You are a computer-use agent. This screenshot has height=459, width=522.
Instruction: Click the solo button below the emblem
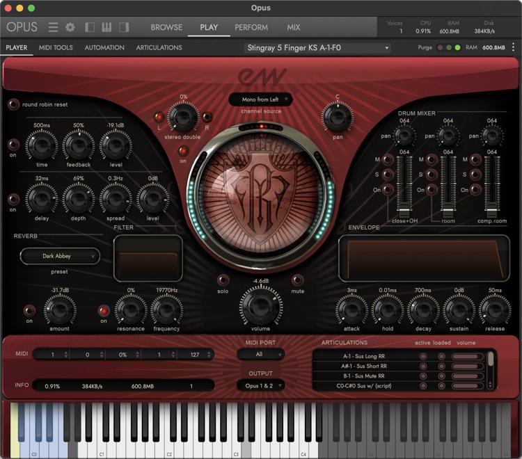pyautogui.click(x=223, y=280)
